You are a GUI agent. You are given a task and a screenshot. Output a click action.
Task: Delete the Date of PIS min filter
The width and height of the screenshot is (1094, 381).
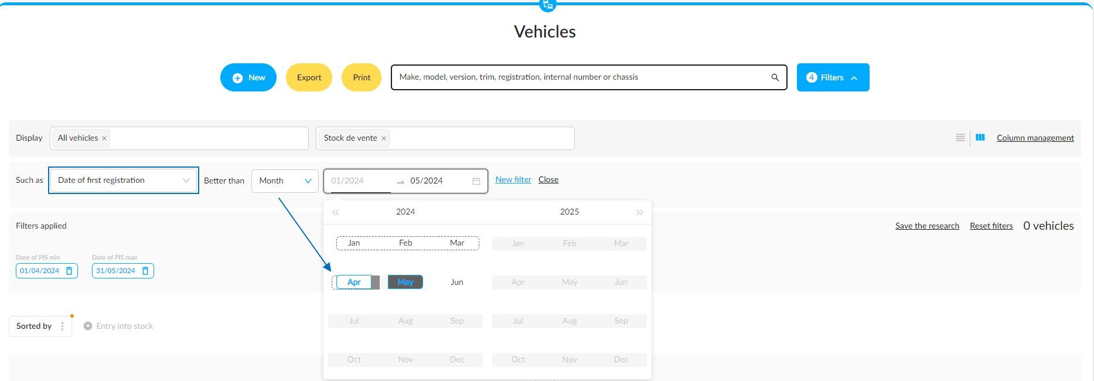(x=69, y=271)
